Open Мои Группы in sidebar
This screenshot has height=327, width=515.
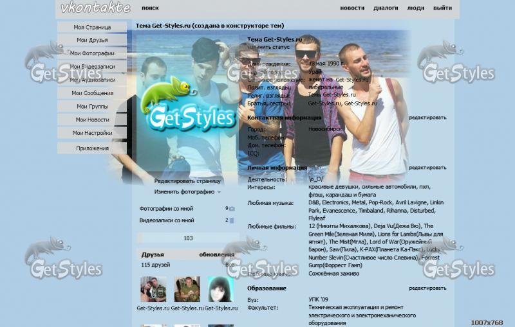[92, 107]
